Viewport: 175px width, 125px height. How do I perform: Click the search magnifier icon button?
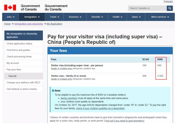(170, 8)
